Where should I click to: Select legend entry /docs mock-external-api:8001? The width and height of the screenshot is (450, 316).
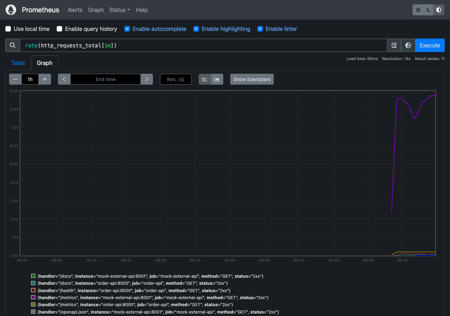tap(150, 276)
